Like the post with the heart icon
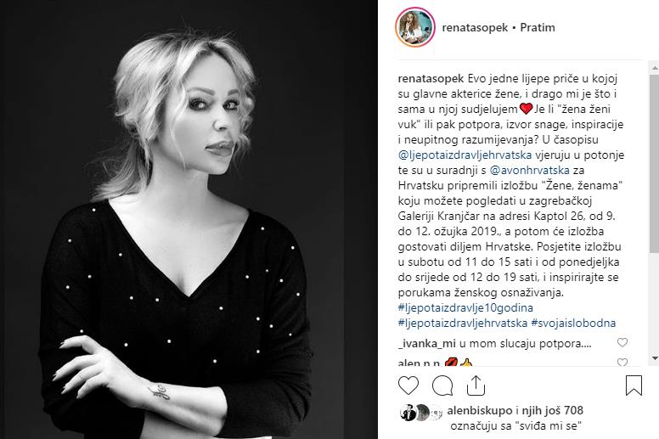 click(408, 386)
